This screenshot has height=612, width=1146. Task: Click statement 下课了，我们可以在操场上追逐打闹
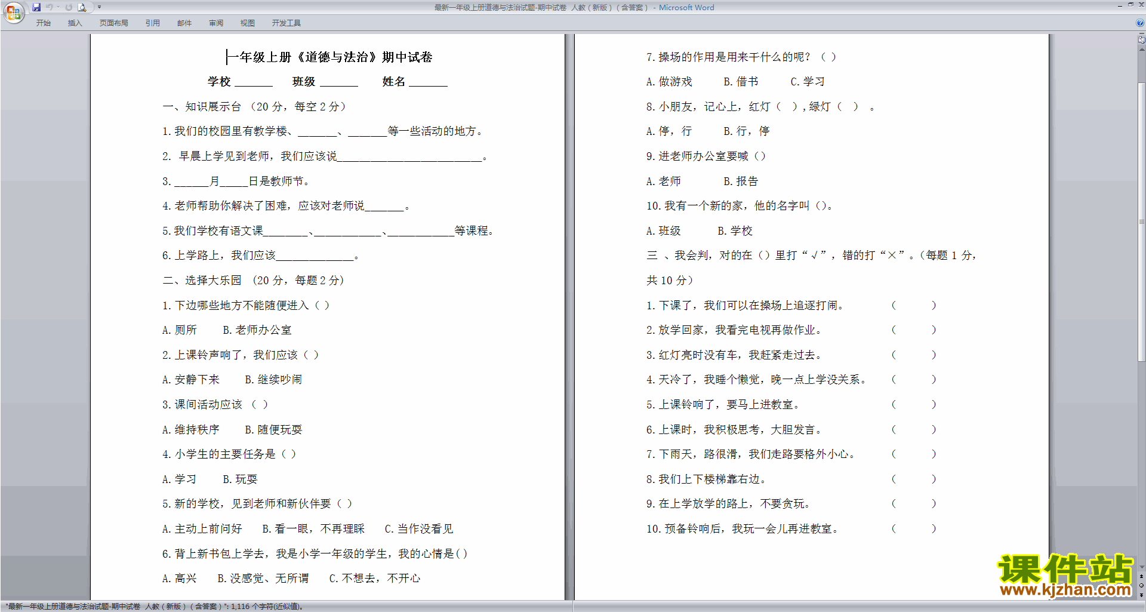[745, 305]
